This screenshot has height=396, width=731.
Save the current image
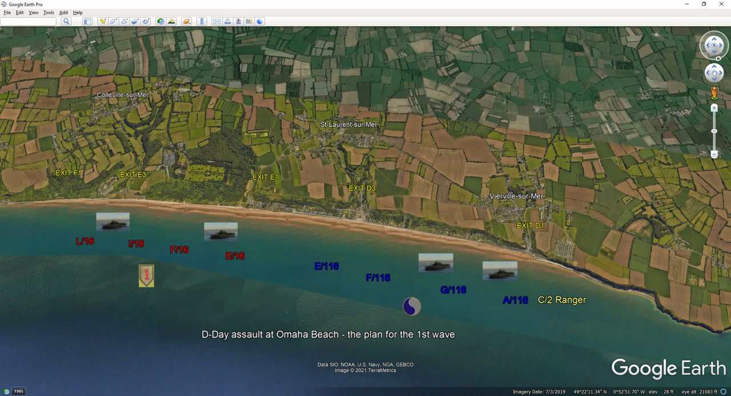tap(238, 21)
